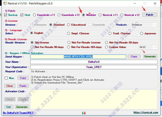Screen dimensions: 162x117
Task: Generate the activation code
Action: [22, 107]
